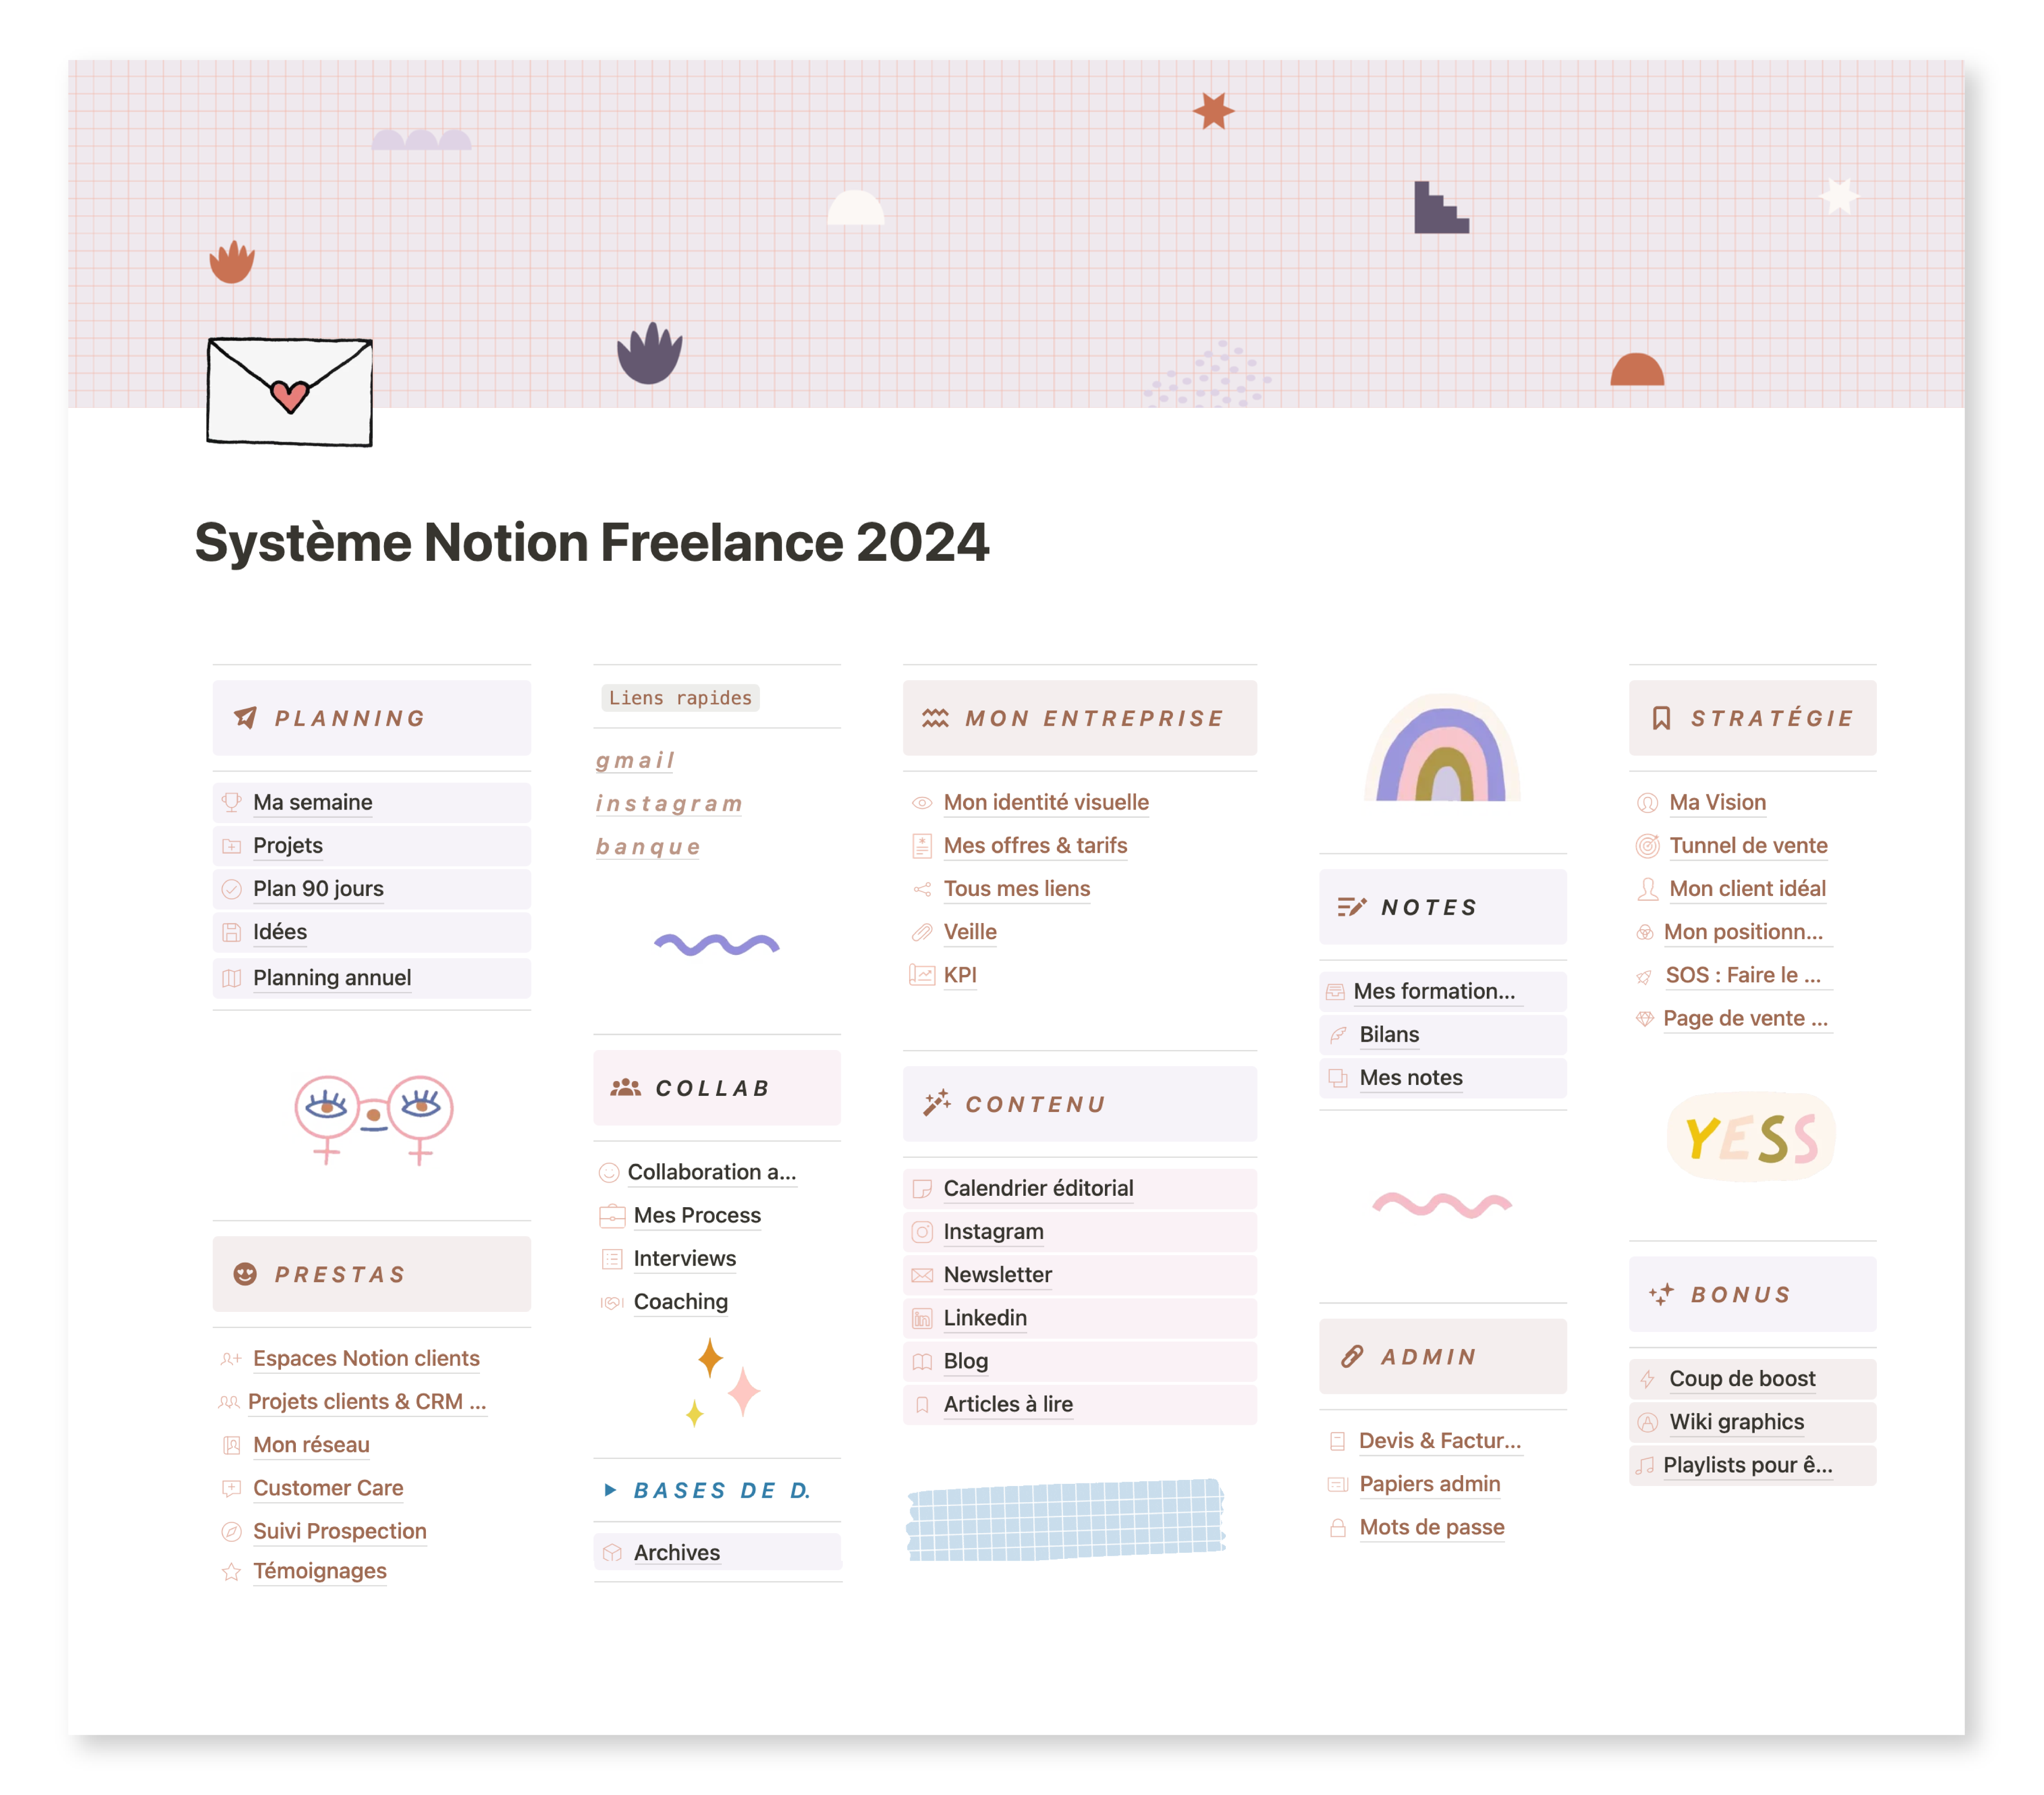Click the lightning icon beside Coup de boost
Viewport: 2044px width, 1795px height.
click(x=1647, y=1379)
